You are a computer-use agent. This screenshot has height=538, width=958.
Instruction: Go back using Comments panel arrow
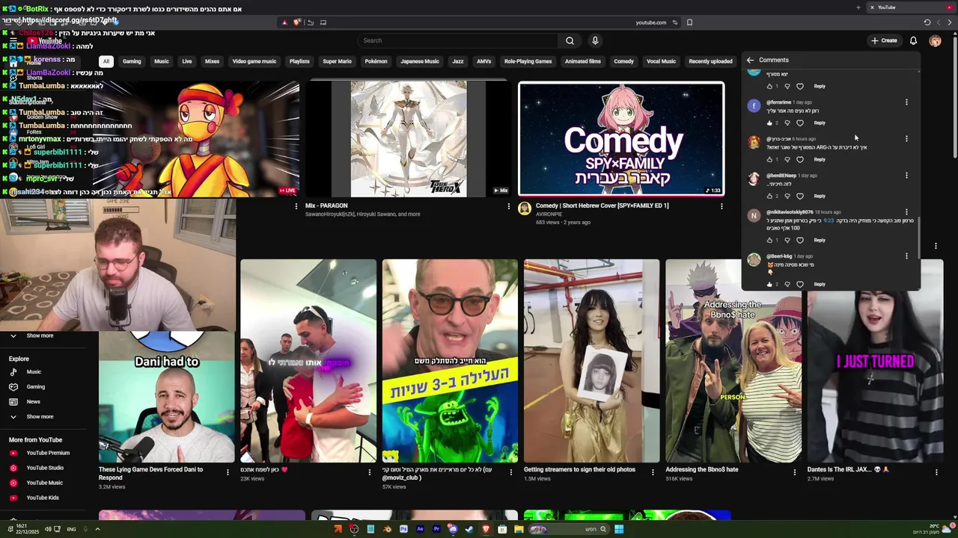(x=750, y=60)
